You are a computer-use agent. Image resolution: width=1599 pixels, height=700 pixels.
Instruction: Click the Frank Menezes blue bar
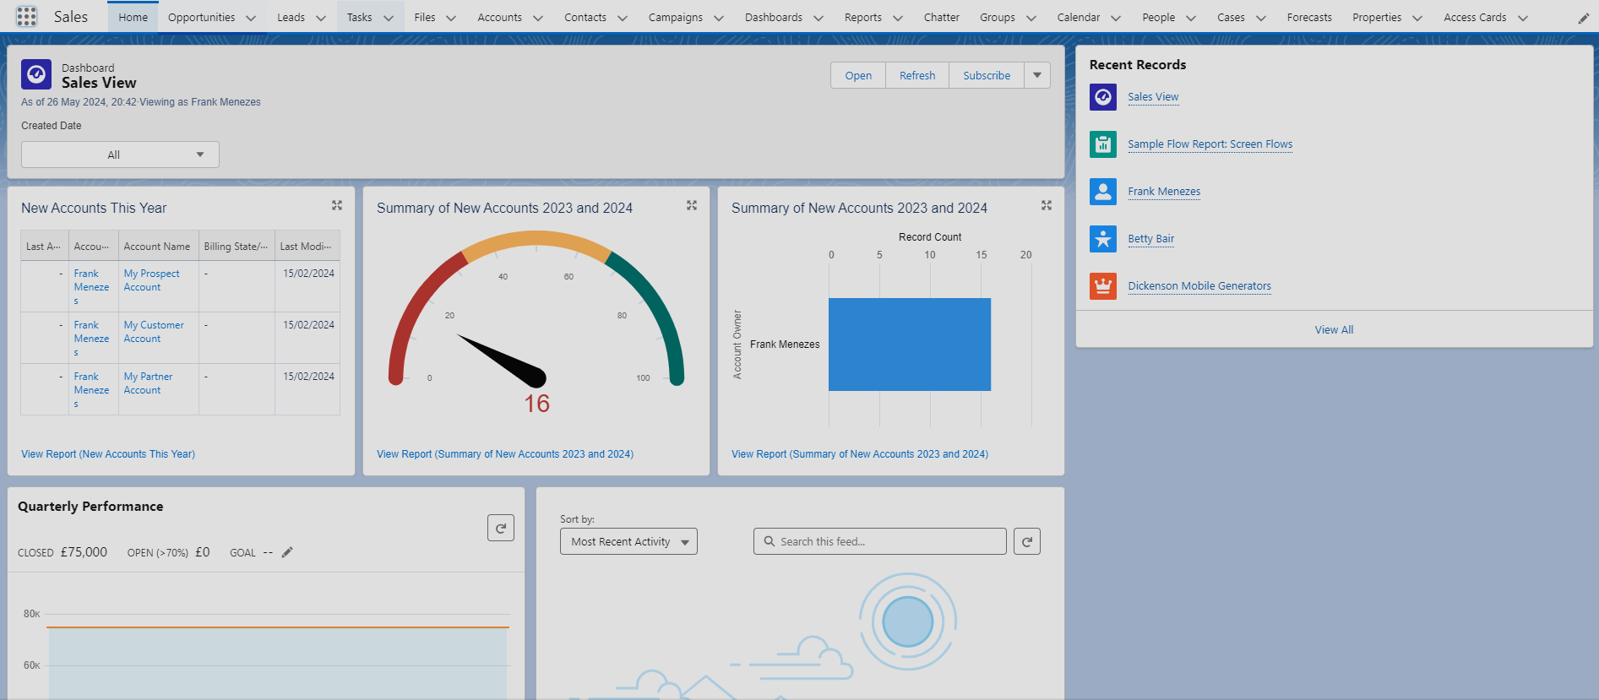910,345
